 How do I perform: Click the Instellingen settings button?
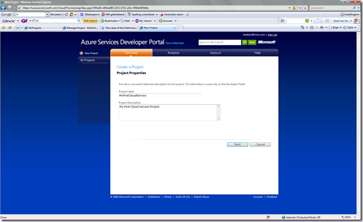(349, 14)
